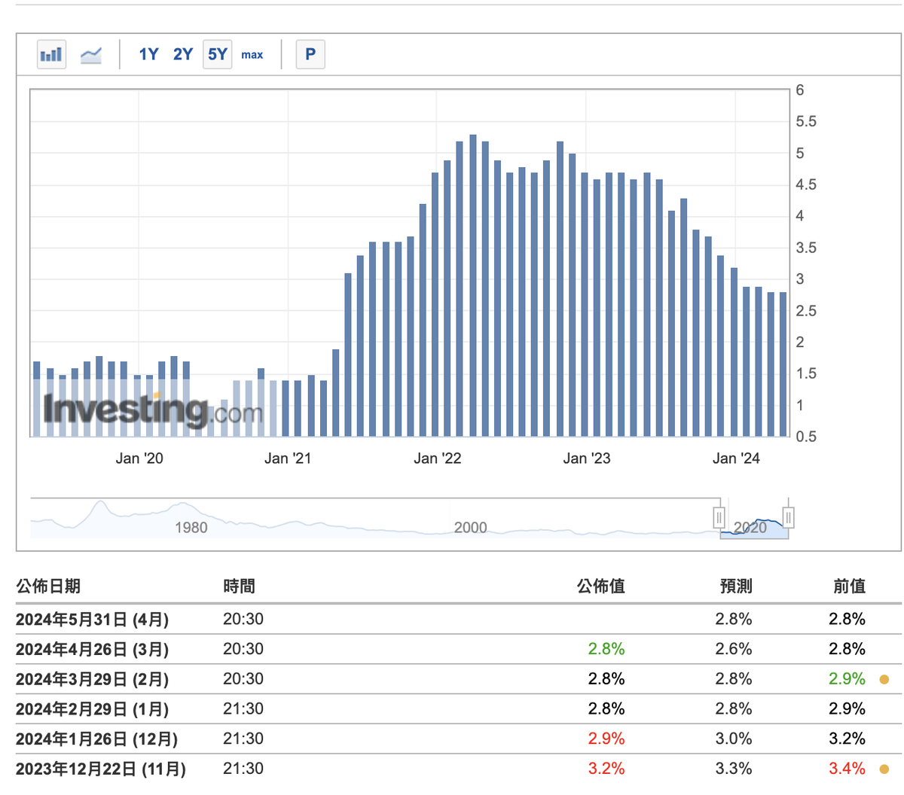Click the 1980 area in navigator timeline
The height and width of the screenshot is (795, 904).
191,528
